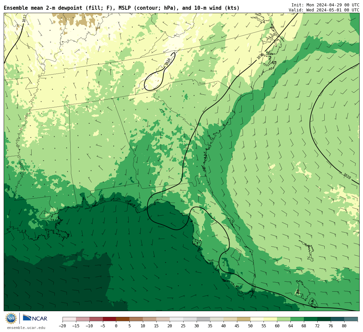The image size is (363, 332).
Task: Click the Init: Mon 2024-04-29 00 UTC text
Action: tap(325, 5)
